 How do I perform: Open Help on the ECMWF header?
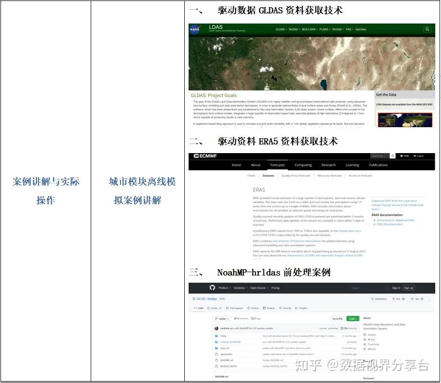pyautogui.click(x=405, y=156)
